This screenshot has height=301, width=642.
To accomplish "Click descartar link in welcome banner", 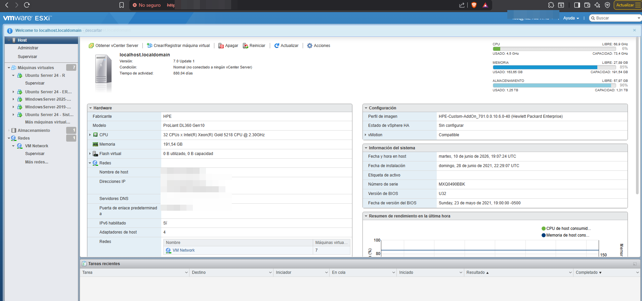I will point(93,31).
